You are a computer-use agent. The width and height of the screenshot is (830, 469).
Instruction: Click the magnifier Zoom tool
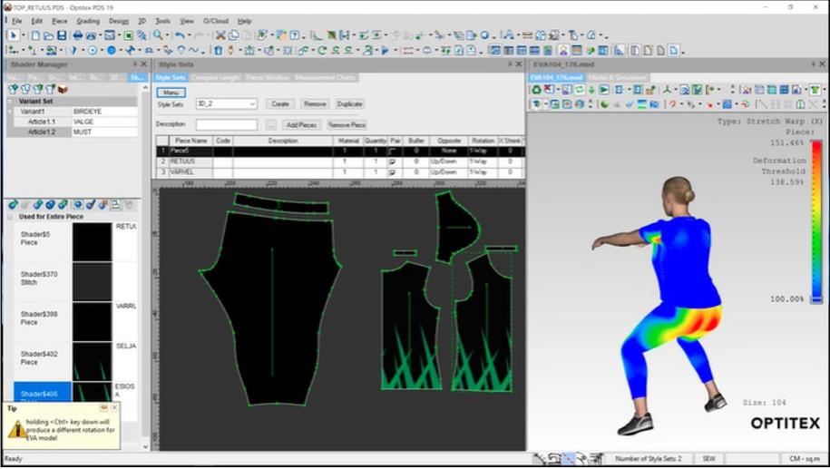(158, 35)
